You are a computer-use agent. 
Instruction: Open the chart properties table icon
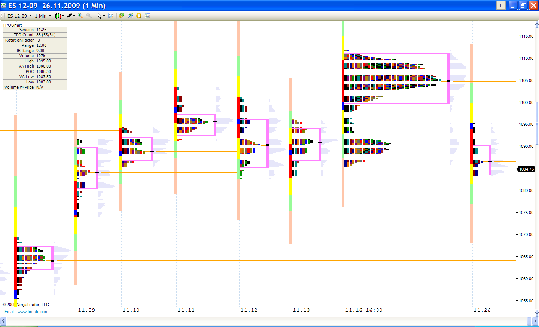coord(147,16)
